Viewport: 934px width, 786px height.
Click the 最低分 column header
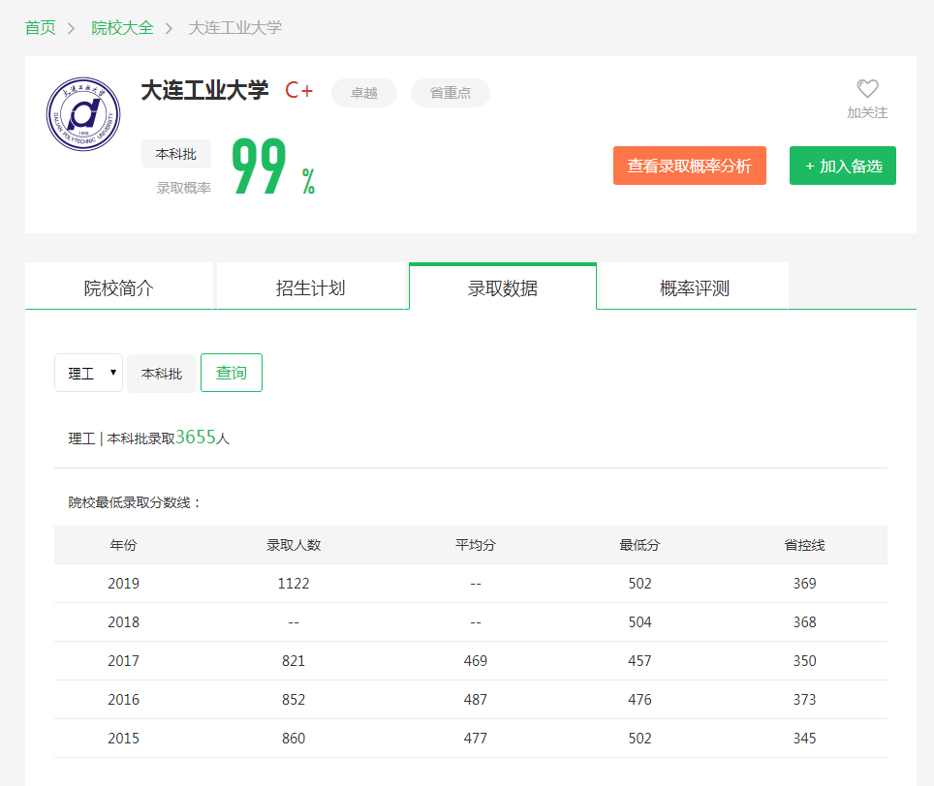point(639,545)
